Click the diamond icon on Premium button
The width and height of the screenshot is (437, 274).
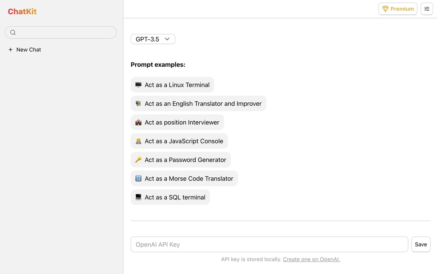[385, 9]
